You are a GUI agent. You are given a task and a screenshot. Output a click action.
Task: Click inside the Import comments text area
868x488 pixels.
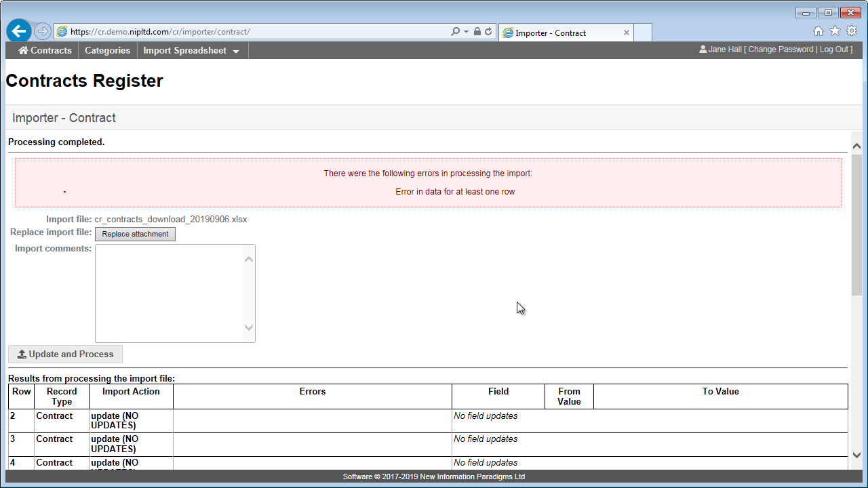[x=170, y=293]
